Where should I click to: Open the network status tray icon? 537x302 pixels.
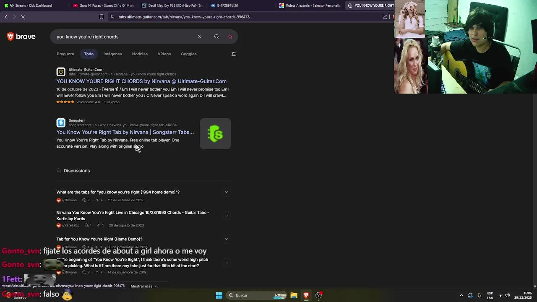click(x=500, y=296)
